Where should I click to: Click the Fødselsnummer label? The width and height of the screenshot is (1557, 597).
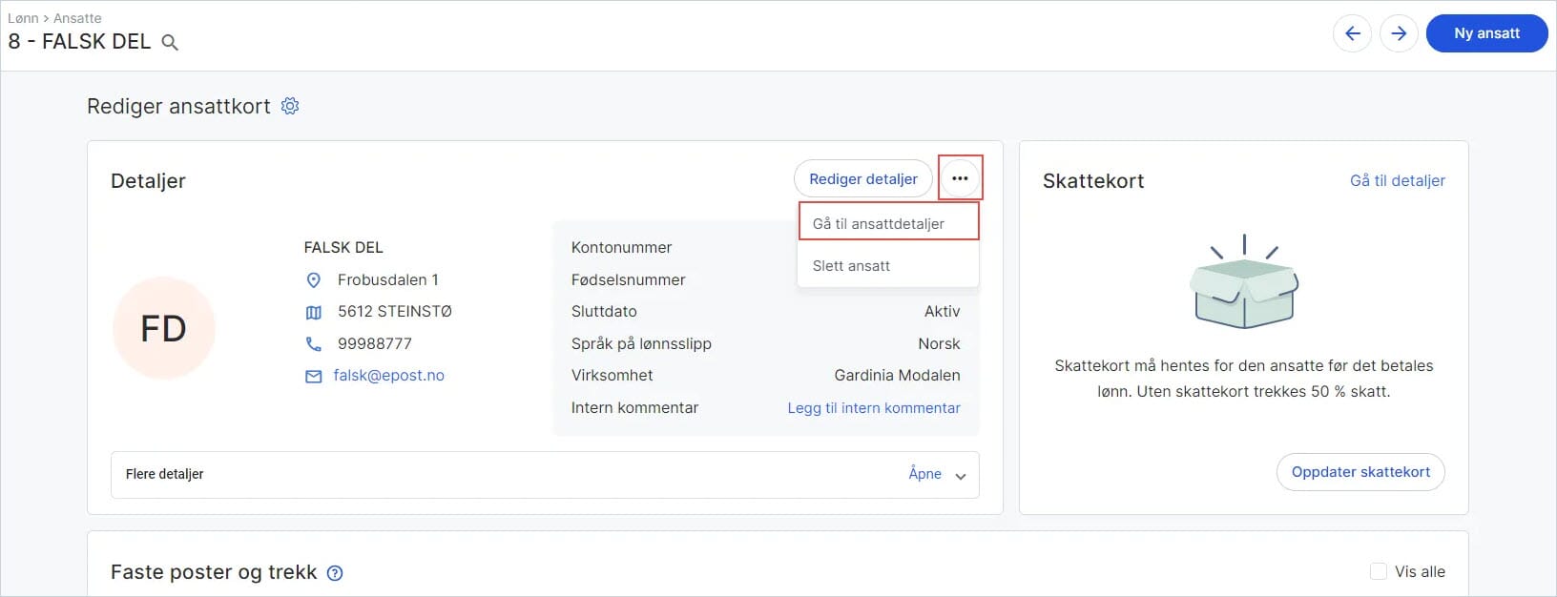(628, 279)
